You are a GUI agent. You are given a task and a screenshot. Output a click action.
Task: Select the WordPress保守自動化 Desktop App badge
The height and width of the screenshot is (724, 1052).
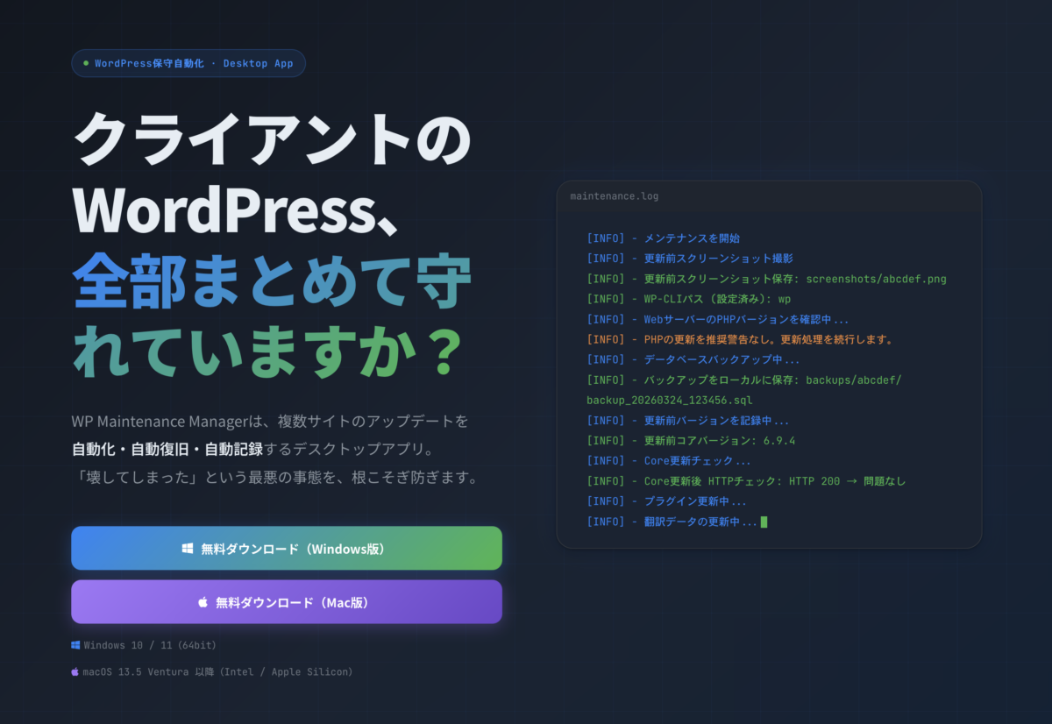tap(188, 63)
